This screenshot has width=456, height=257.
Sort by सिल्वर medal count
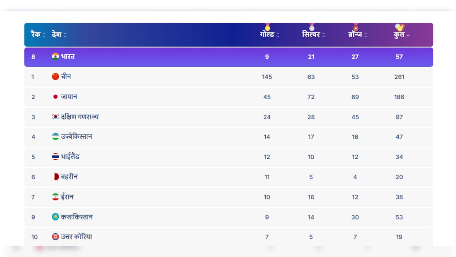(313, 35)
